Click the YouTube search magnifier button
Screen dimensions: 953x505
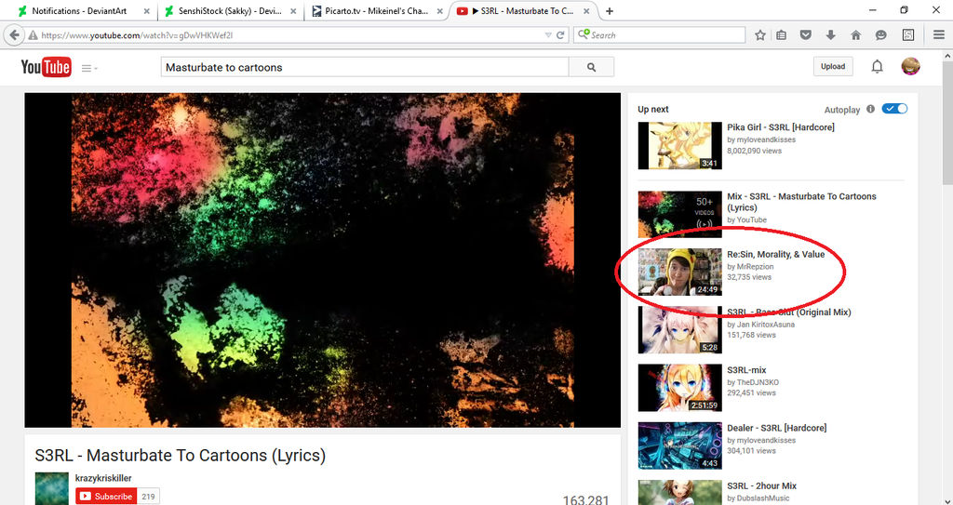(x=591, y=68)
